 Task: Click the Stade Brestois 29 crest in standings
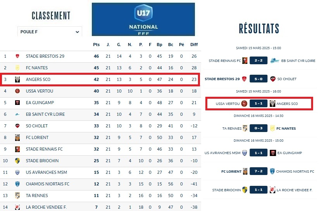click(17, 56)
